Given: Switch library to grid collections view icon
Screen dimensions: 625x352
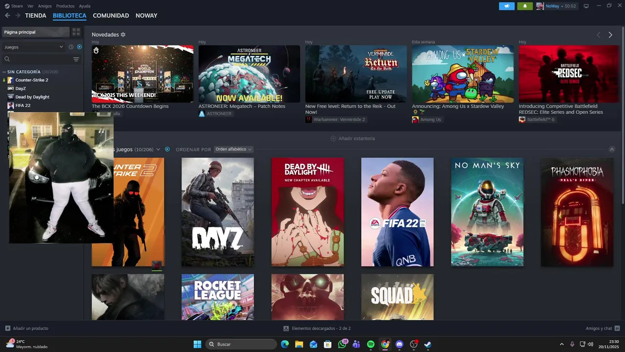Looking at the screenshot, I should (x=76, y=32).
